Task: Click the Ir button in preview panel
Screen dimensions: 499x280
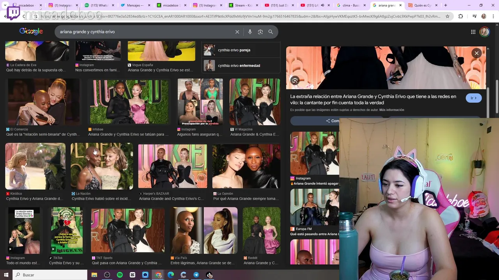Action: tap(474, 98)
